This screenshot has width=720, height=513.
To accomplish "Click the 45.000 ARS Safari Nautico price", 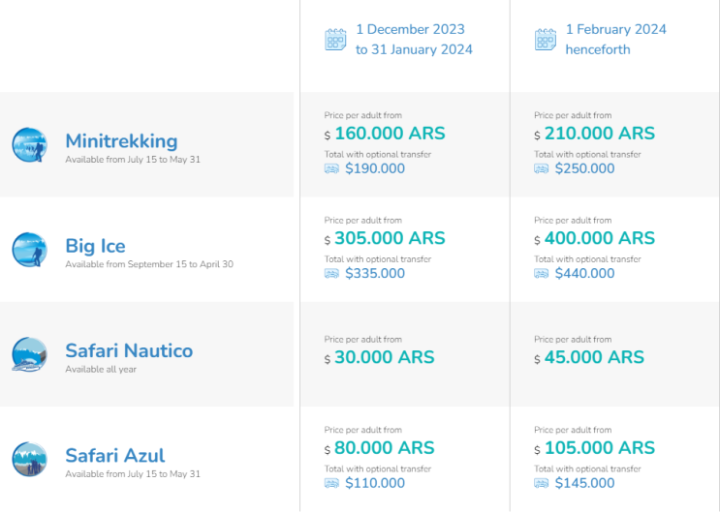I will tap(594, 358).
